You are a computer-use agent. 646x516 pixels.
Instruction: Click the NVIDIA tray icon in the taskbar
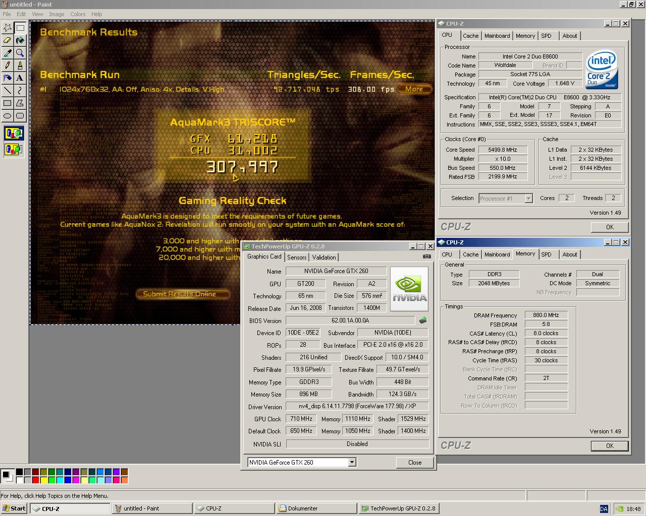tap(619, 509)
